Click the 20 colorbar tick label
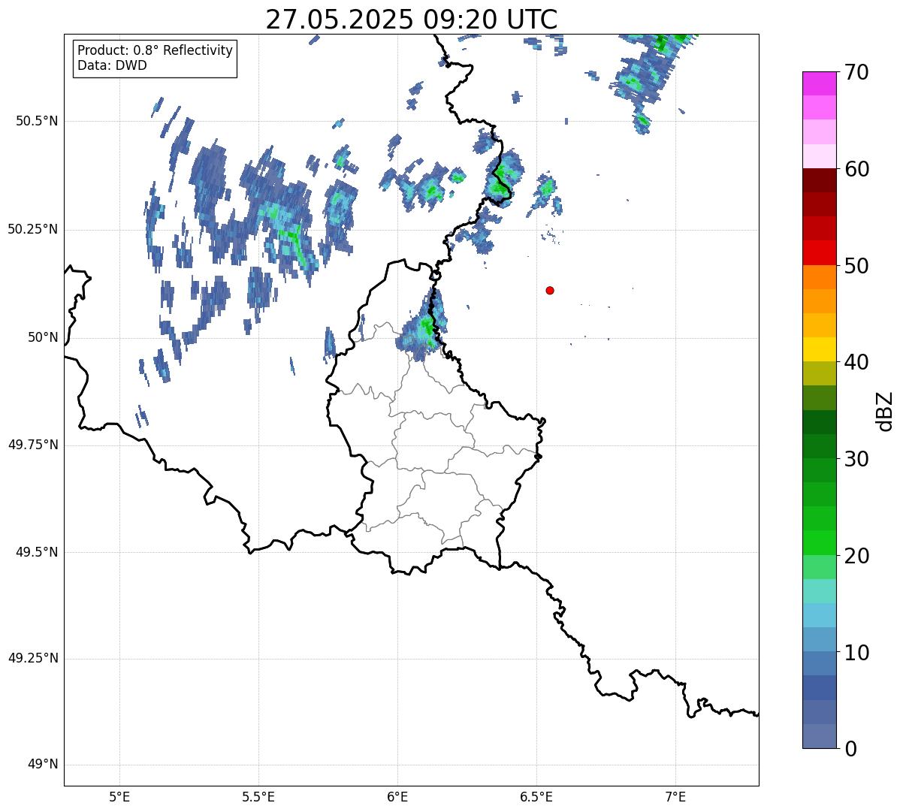 [856, 556]
